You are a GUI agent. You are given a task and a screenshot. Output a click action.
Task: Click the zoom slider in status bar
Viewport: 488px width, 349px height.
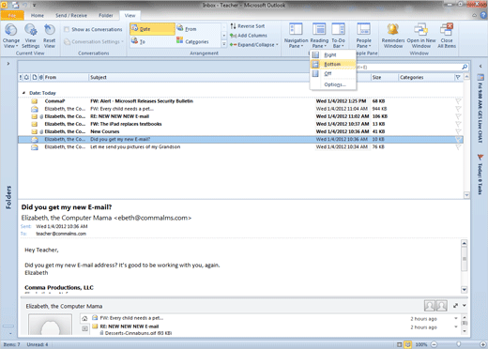458,344
